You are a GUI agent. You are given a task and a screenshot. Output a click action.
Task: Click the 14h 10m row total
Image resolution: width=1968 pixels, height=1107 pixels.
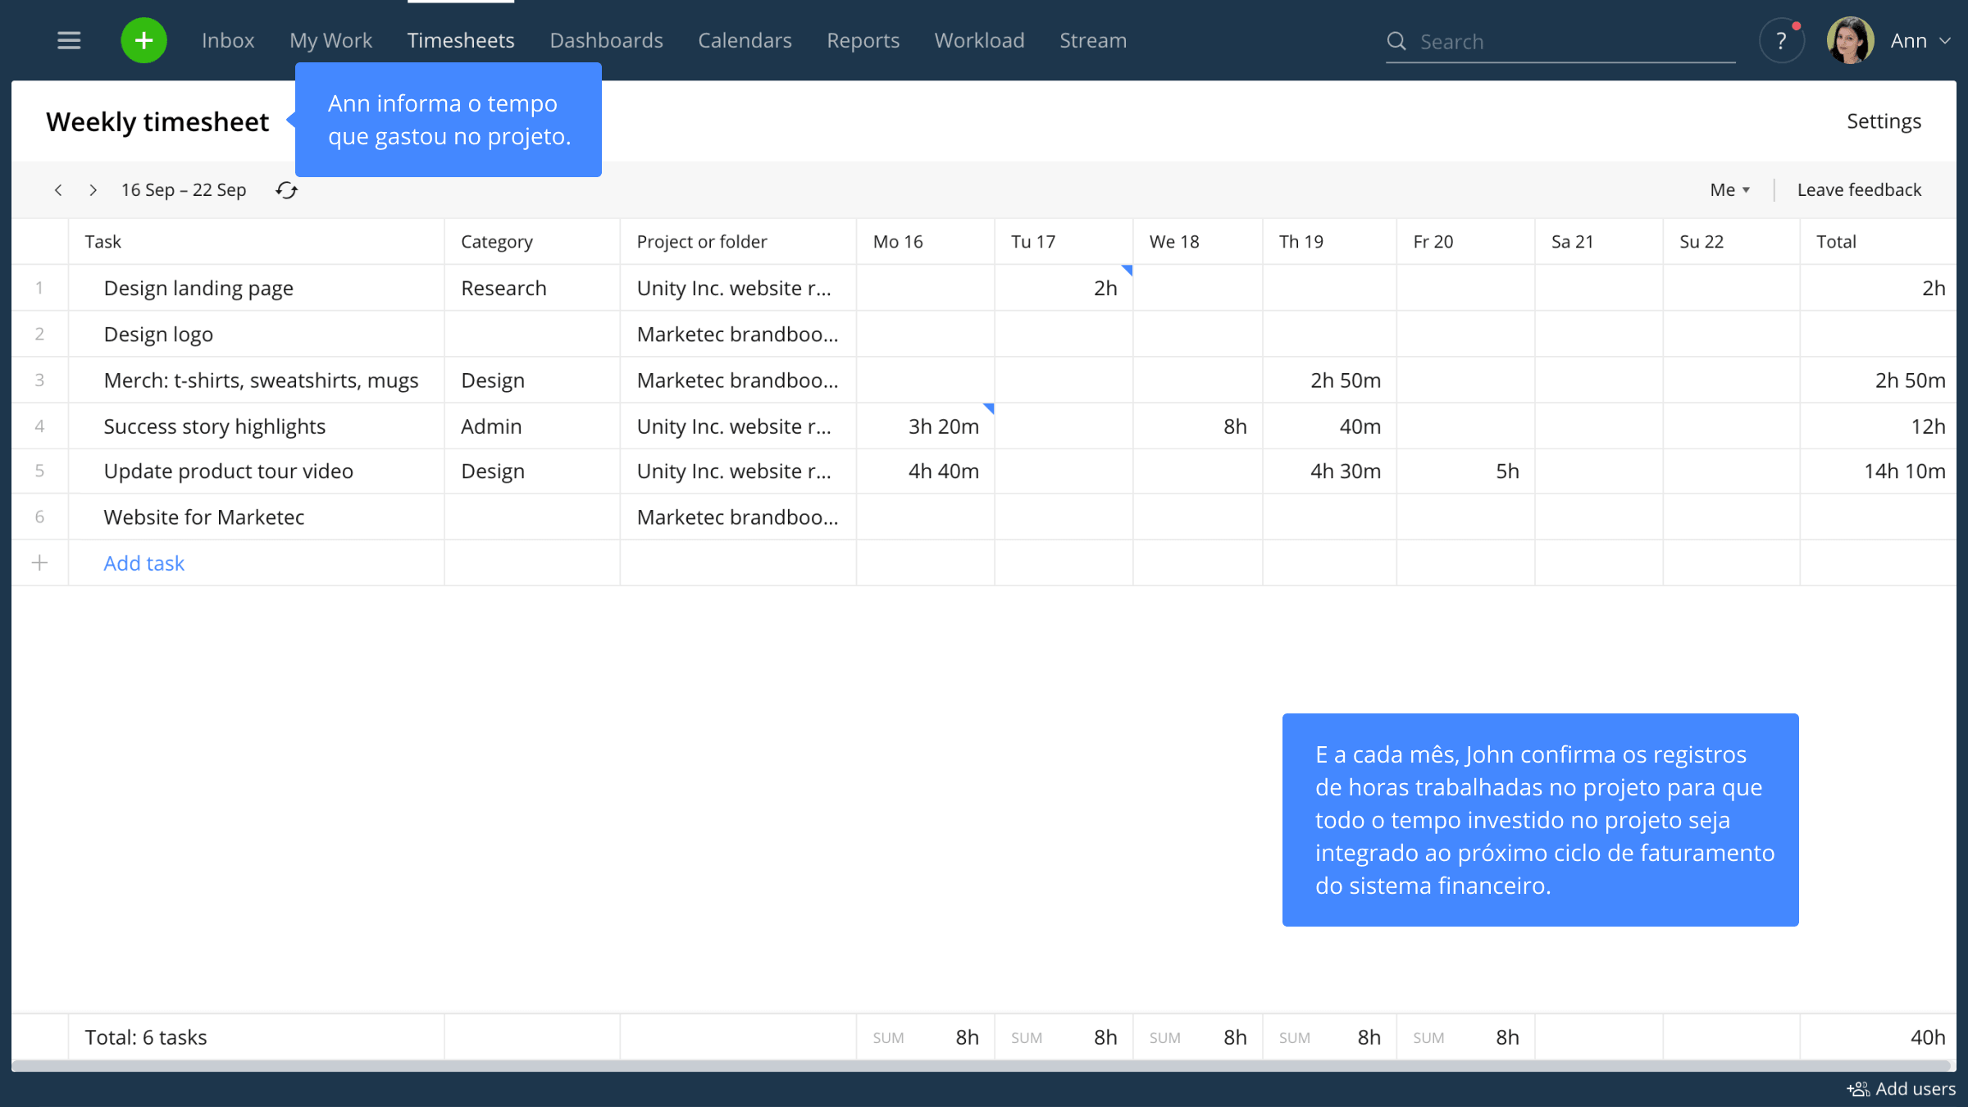(1904, 471)
